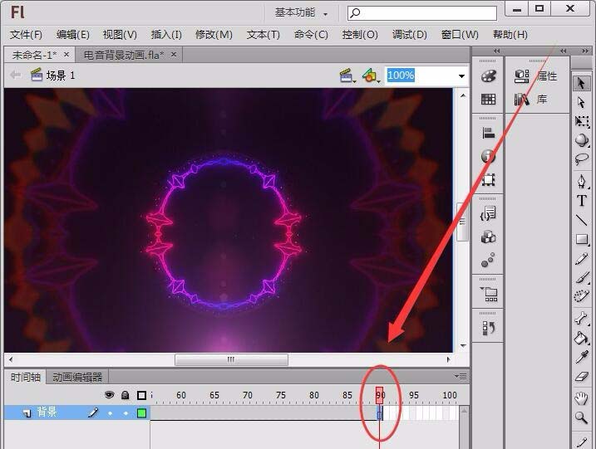
Task: Click the horizontal stage scrollbar thumb
Action: tap(231, 359)
